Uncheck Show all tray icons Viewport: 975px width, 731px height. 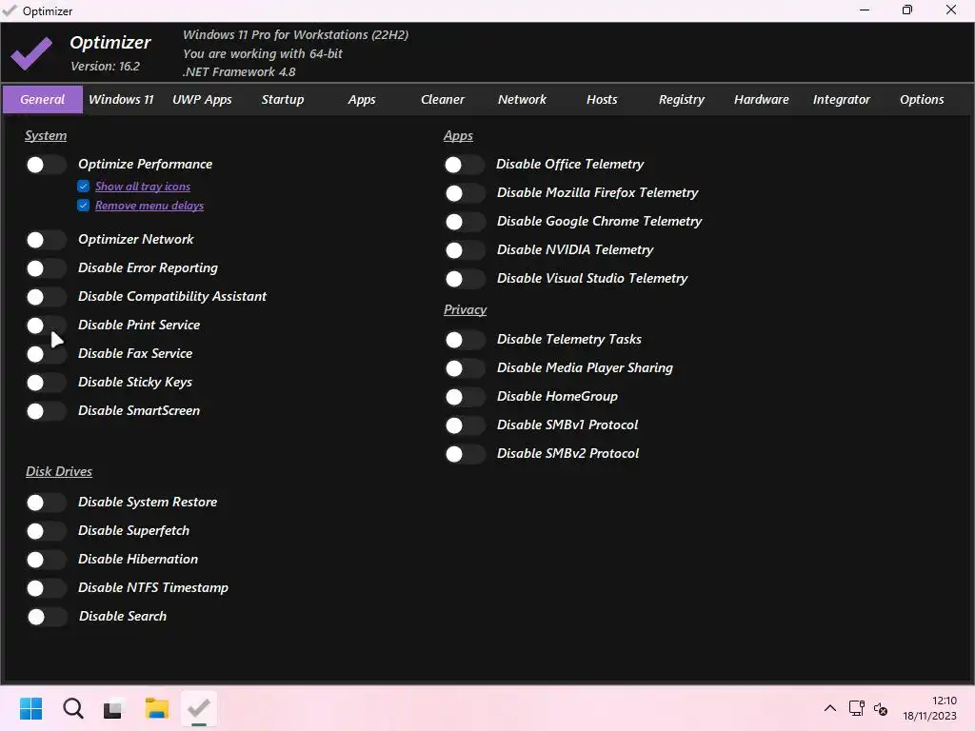click(84, 186)
